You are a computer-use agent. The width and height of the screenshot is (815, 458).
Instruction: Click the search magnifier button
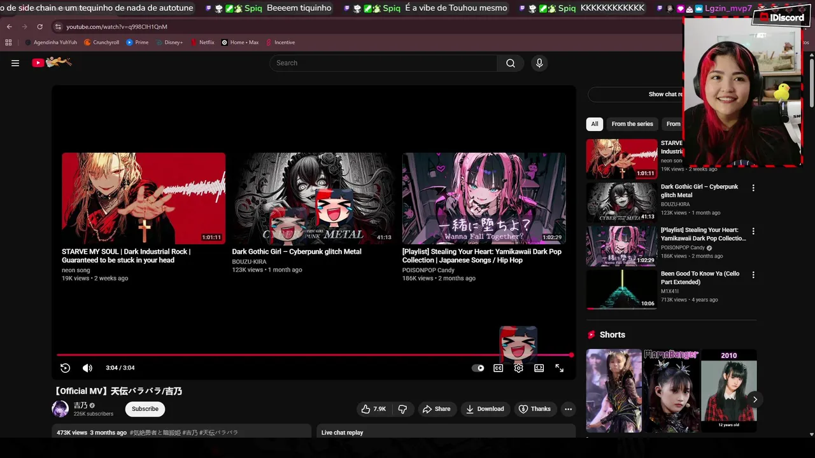click(511, 63)
